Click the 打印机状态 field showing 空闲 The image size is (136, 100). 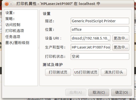(100, 56)
